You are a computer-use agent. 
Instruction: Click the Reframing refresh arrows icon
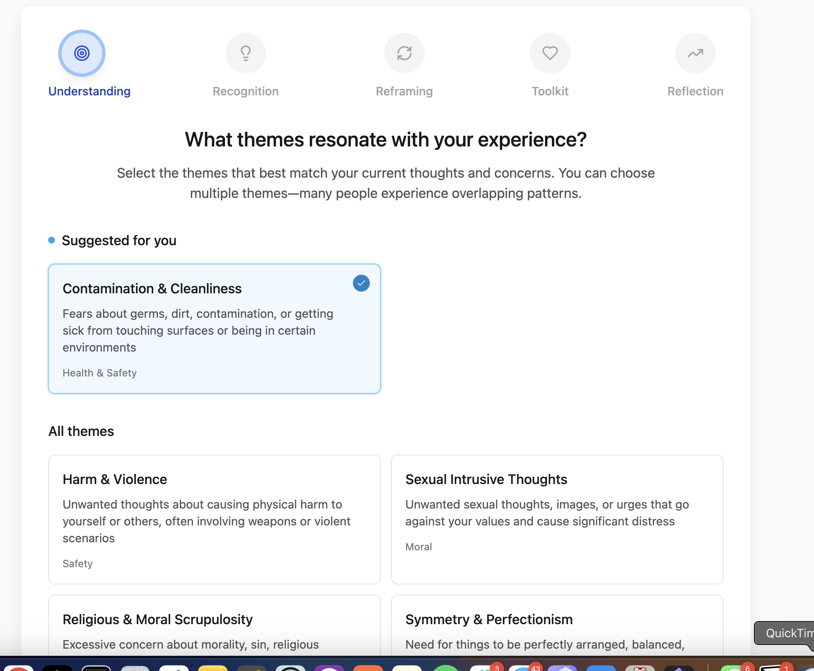point(404,53)
